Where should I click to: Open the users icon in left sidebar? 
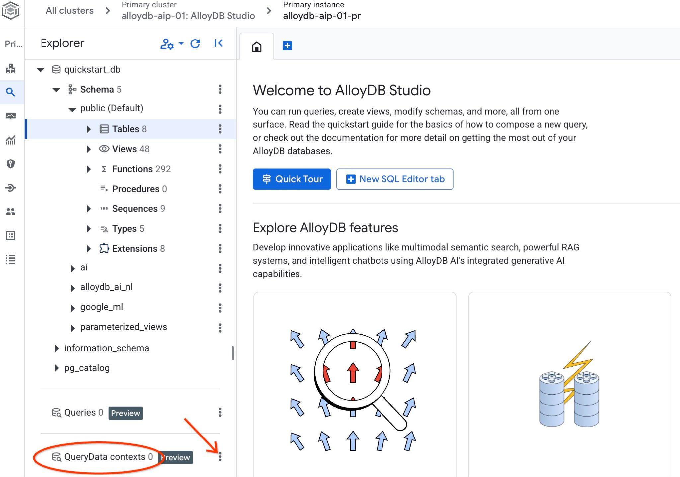pos(11,211)
